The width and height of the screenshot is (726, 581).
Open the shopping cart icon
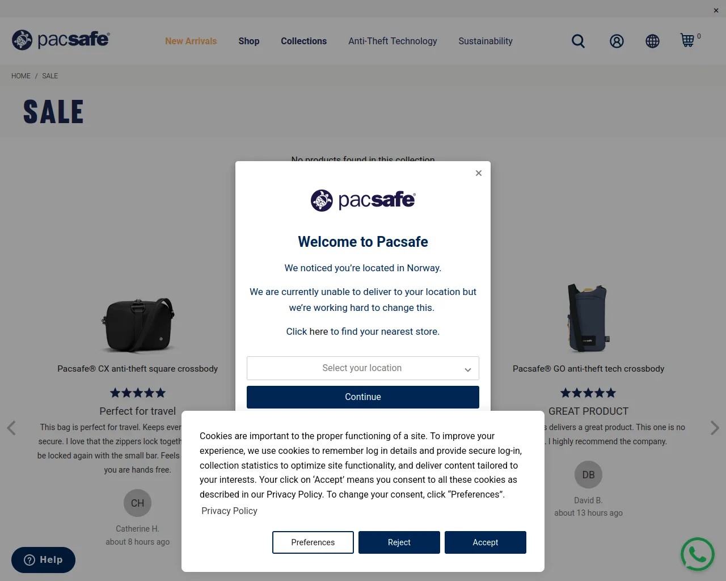[687, 40]
